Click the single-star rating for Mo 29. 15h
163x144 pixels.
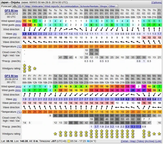(x=35, y=68)
